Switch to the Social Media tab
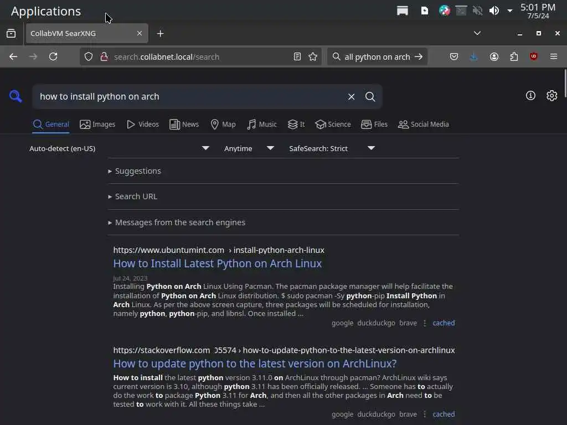This screenshot has height=425, width=567. 424,125
